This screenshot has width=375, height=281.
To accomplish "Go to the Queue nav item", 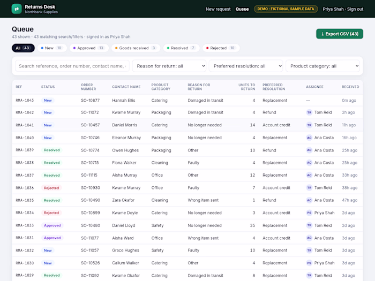I will tap(242, 9).
